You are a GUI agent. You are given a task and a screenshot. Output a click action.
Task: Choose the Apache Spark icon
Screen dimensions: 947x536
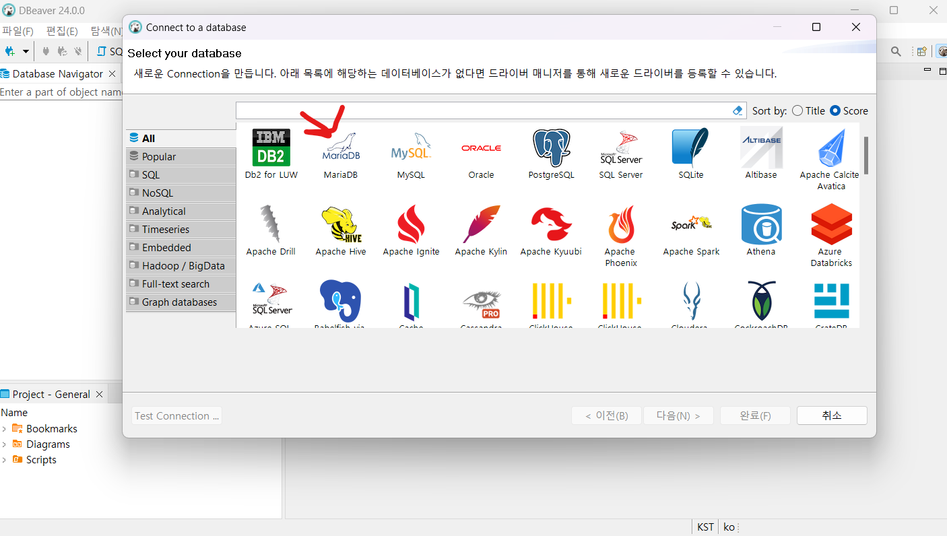(691, 231)
